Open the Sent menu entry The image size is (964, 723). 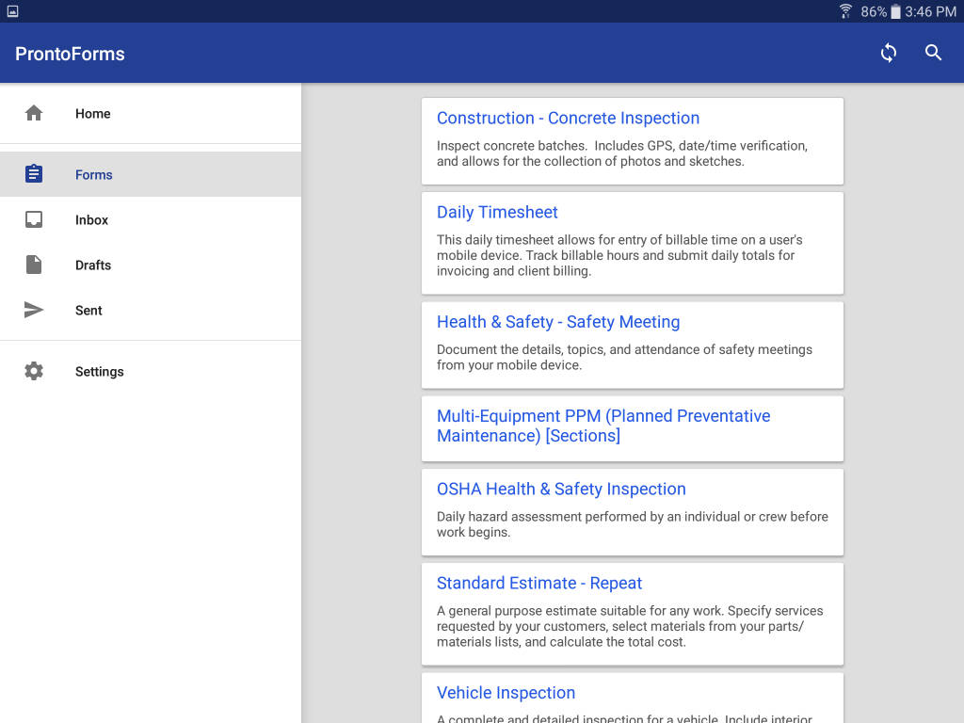[88, 310]
